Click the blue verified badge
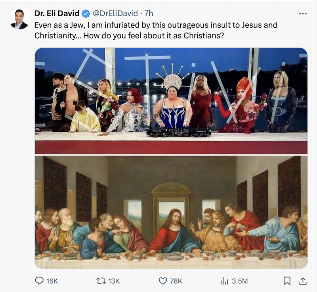Screen dimensions: 317x292 86,14
